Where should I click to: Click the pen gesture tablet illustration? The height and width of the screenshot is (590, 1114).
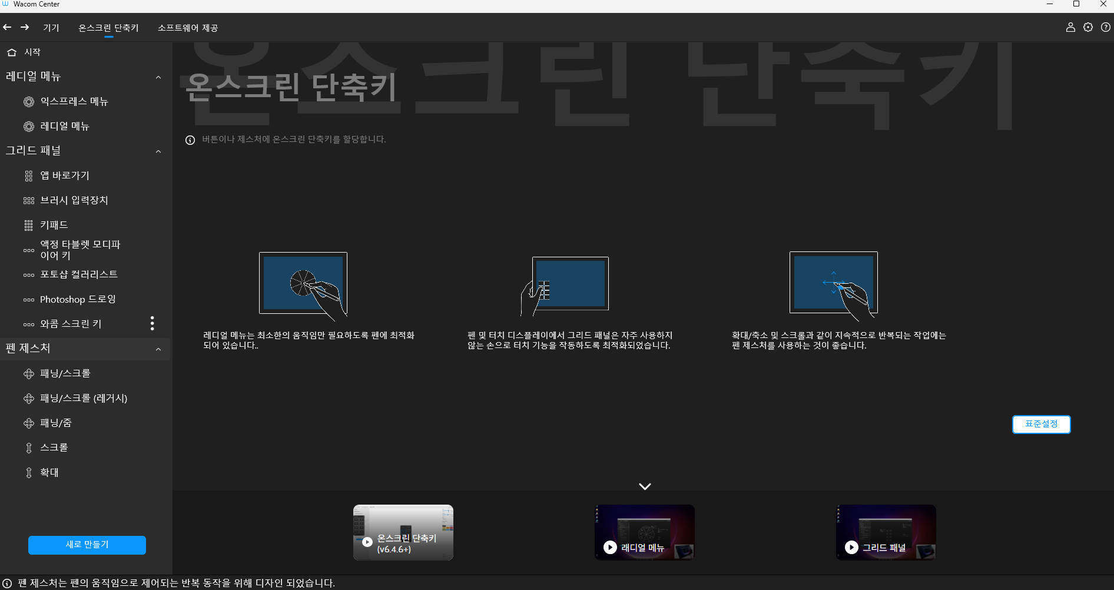(834, 286)
